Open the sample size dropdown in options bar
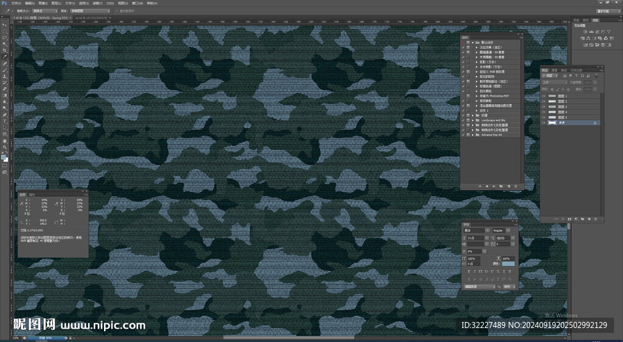Screen dimensions: 623x342 45,11
